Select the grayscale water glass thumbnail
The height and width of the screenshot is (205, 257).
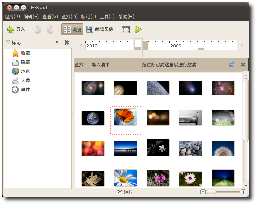[x=191, y=118]
